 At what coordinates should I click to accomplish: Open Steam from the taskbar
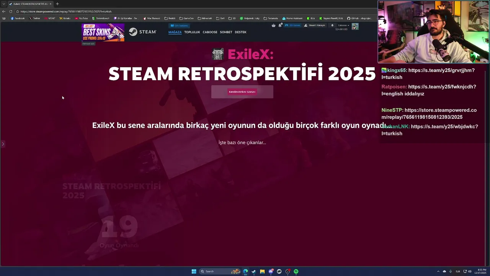(254, 271)
